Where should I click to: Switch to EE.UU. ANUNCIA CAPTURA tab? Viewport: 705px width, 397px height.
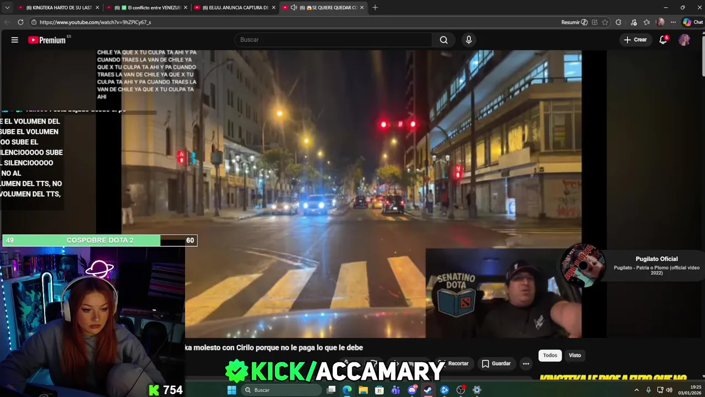(x=235, y=8)
